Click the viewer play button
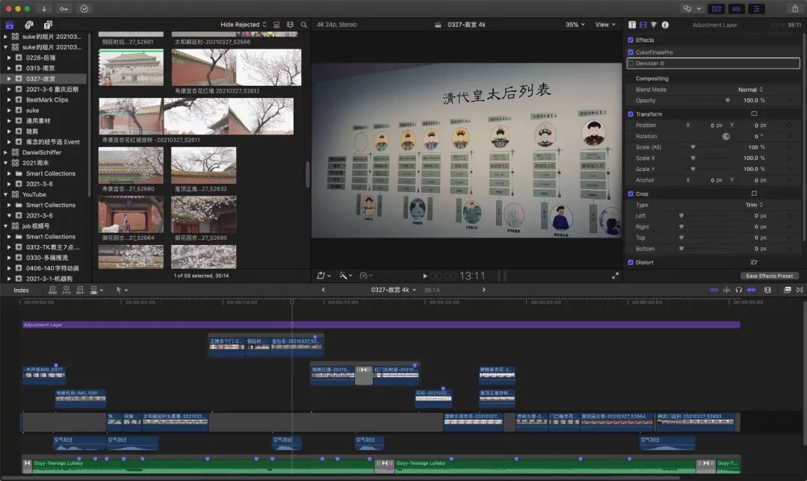This screenshot has height=481, width=807. coord(425,276)
